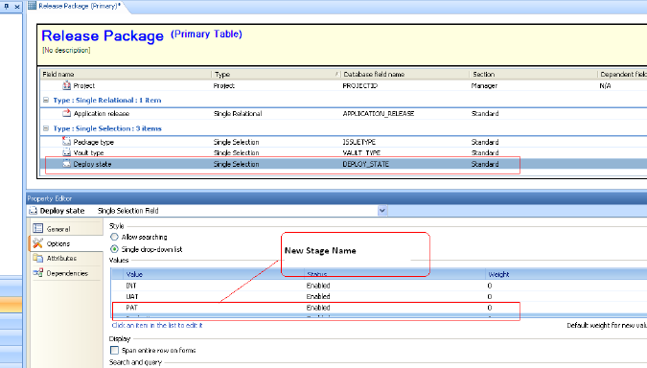Image resolution: width=647 pixels, height=368 pixels.
Task: Switch to the General properties tab
Action: tap(66, 229)
